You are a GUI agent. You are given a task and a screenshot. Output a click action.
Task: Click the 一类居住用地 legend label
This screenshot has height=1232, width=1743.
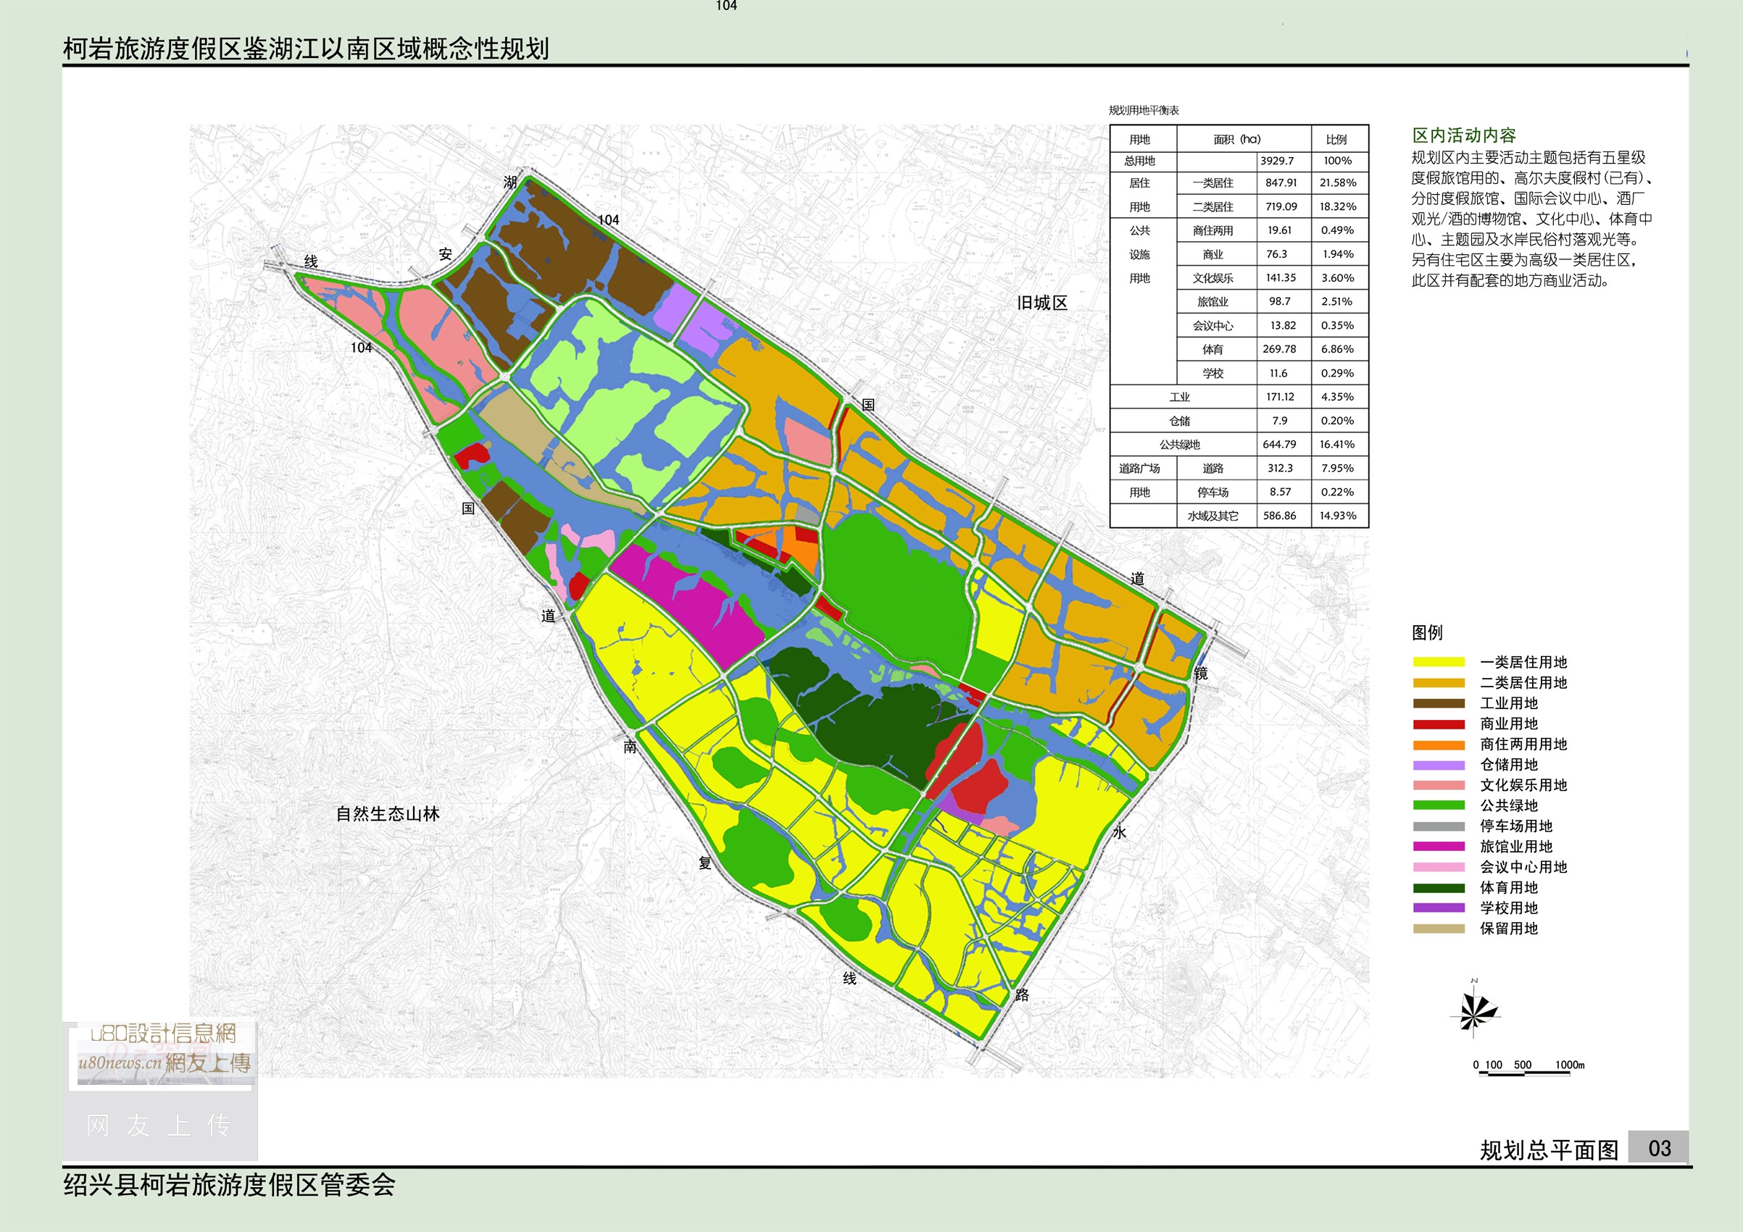(1523, 661)
